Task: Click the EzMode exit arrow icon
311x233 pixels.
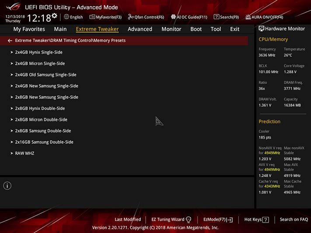Action: point(230,220)
